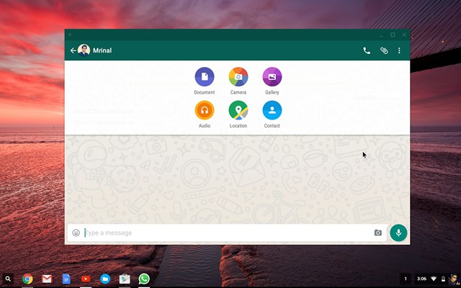Viewport: 461px width, 288px height.
Task: Attach a Document file
Action: pyautogui.click(x=205, y=77)
